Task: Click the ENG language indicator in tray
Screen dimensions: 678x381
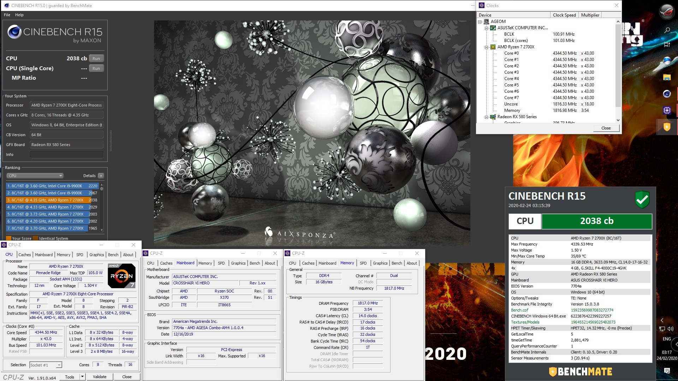Action: pyautogui.click(x=667, y=339)
